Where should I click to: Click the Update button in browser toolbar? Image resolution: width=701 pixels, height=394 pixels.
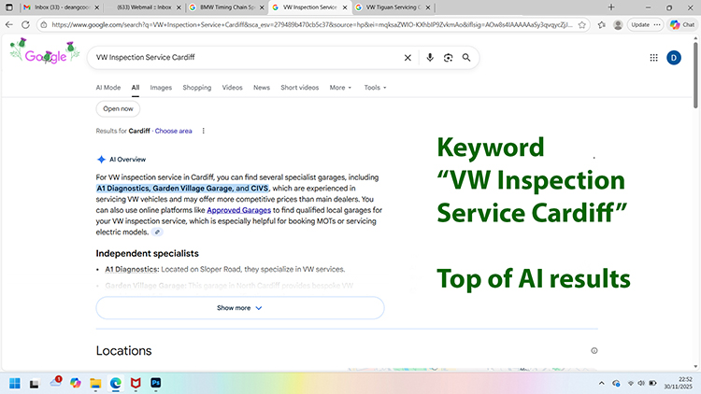click(641, 25)
